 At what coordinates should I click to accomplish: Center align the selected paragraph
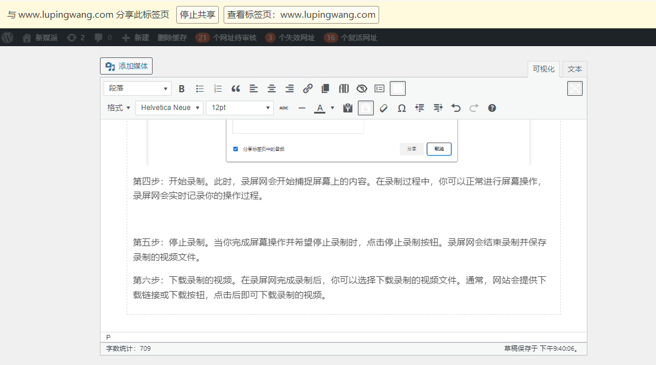point(272,88)
